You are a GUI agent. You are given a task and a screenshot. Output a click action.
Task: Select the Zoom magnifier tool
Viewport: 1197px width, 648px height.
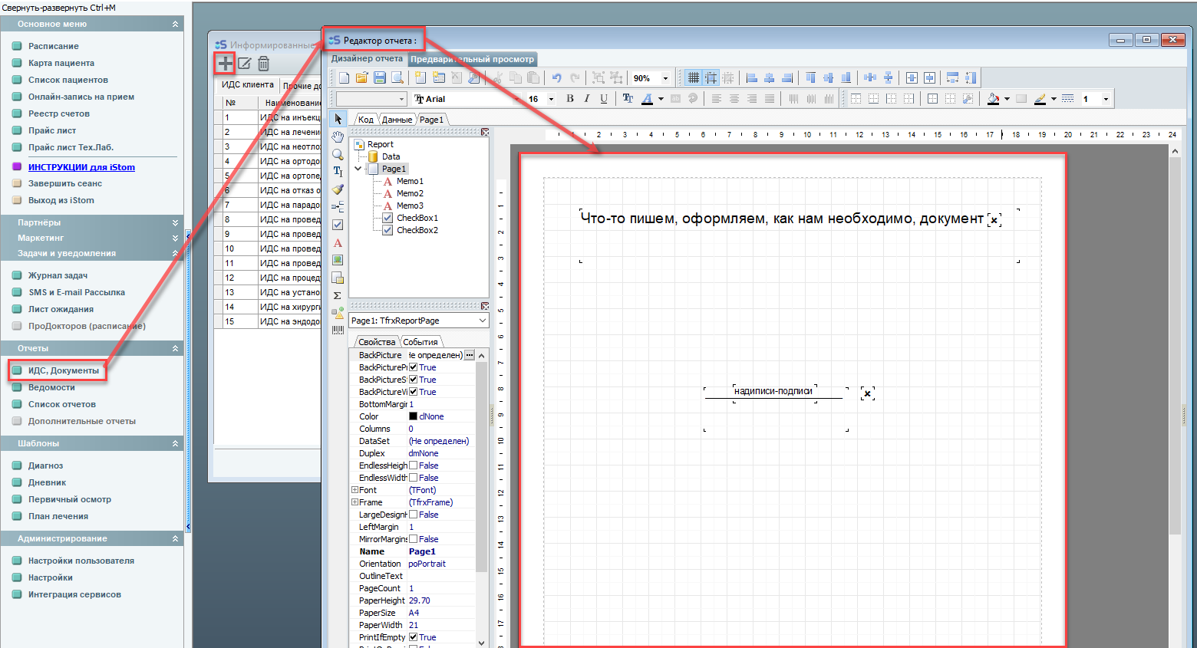click(338, 154)
